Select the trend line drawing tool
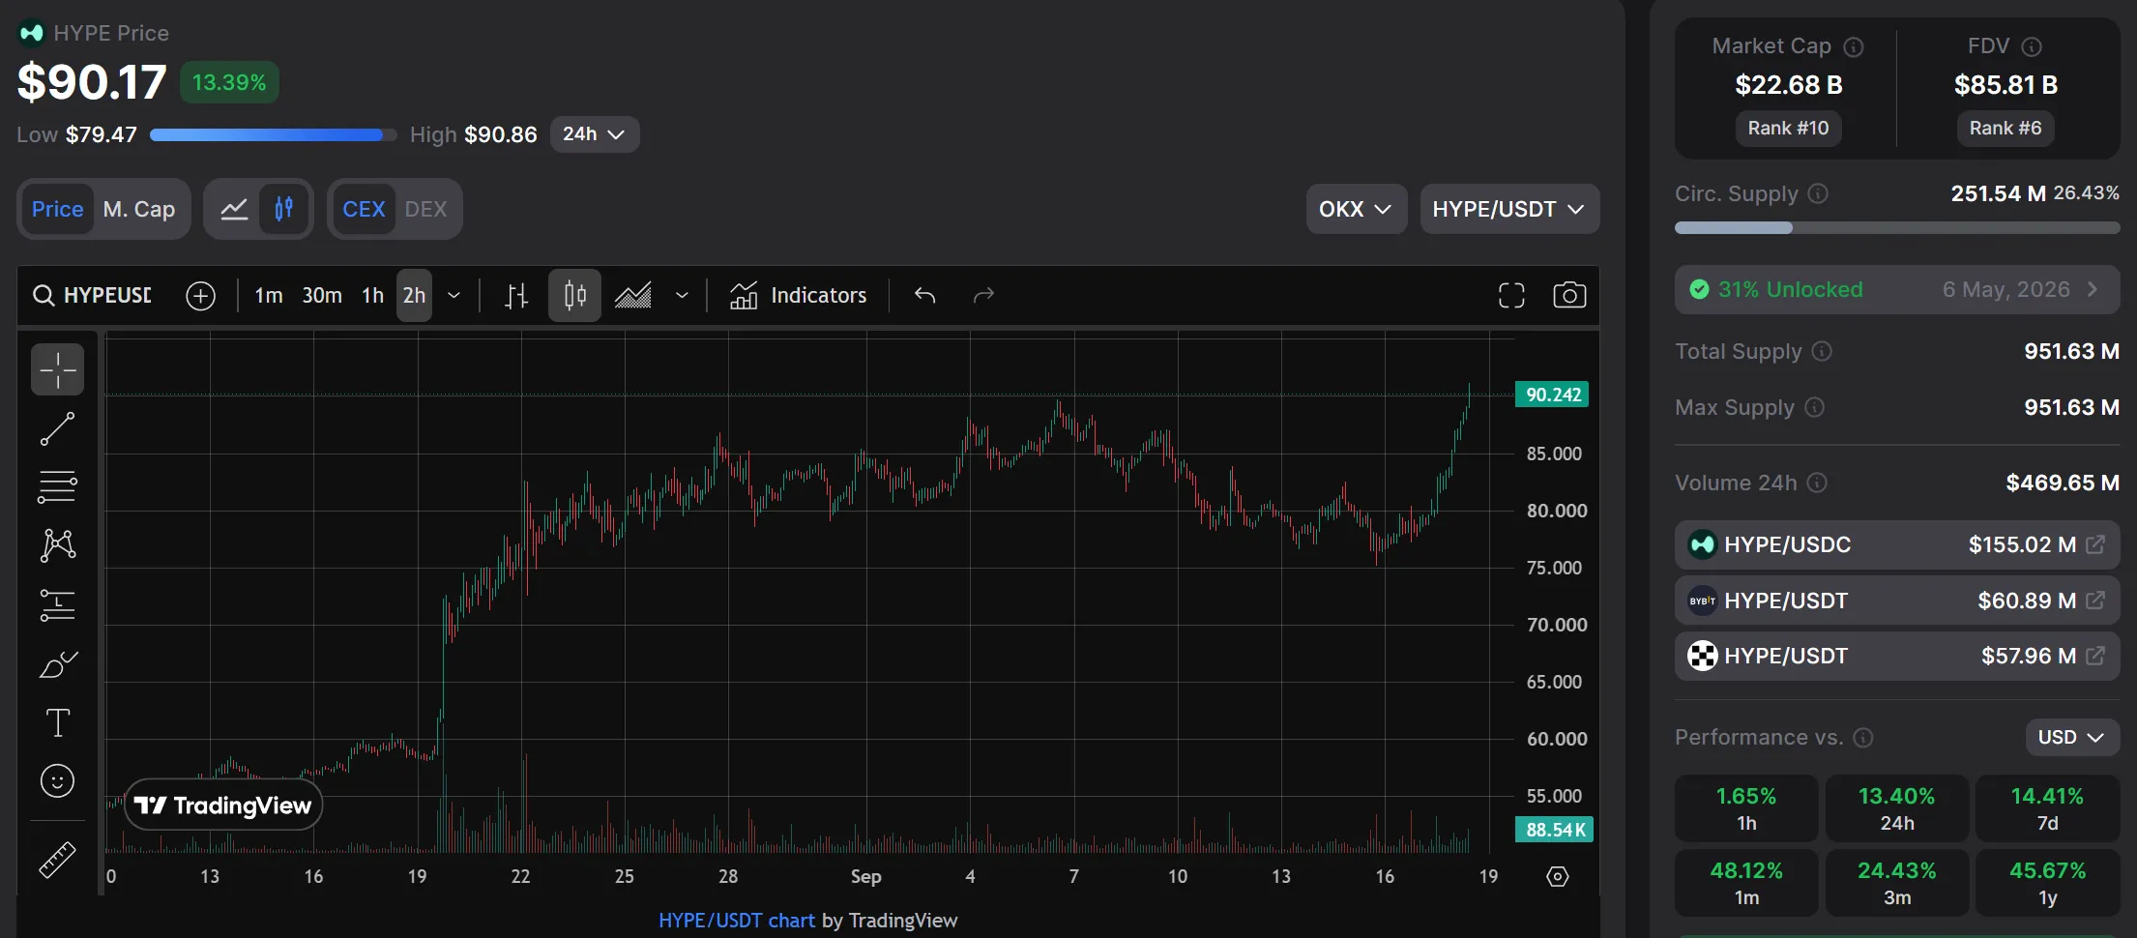This screenshot has width=2137, height=938. coord(58,428)
